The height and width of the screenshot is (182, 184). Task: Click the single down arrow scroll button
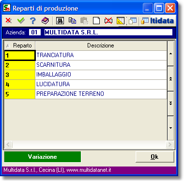click(x=170, y=128)
